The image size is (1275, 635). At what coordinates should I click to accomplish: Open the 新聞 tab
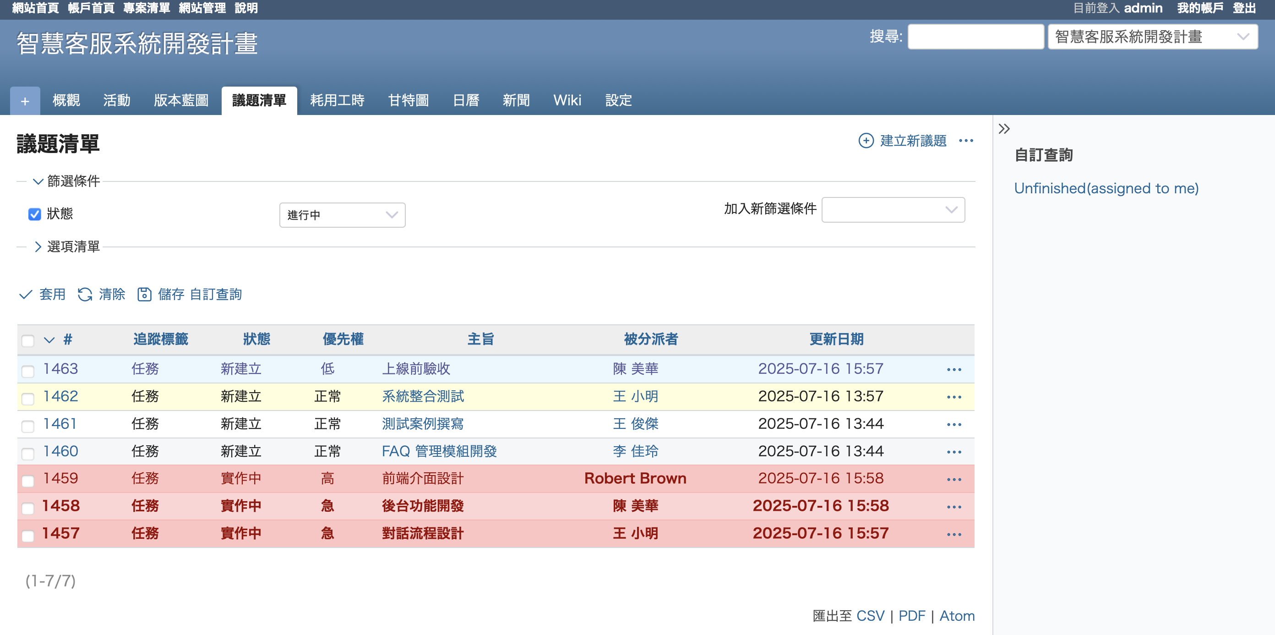click(516, 101)
